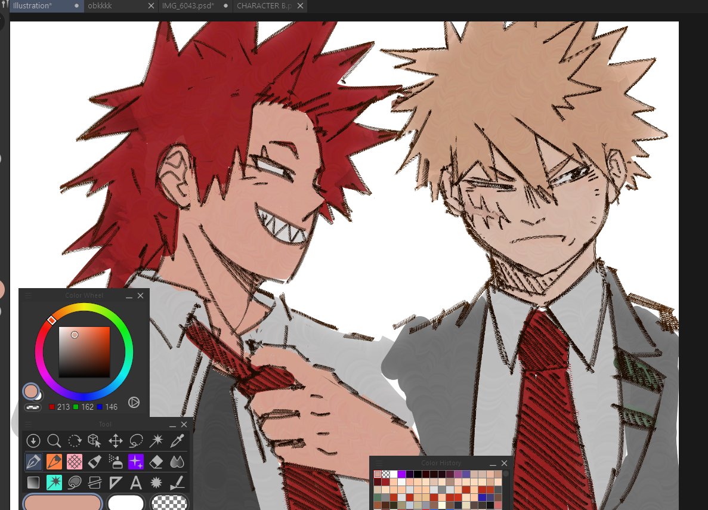Open Color History panel hamburger menu
This screenshot has width=708, height=510.
point(379,463)
